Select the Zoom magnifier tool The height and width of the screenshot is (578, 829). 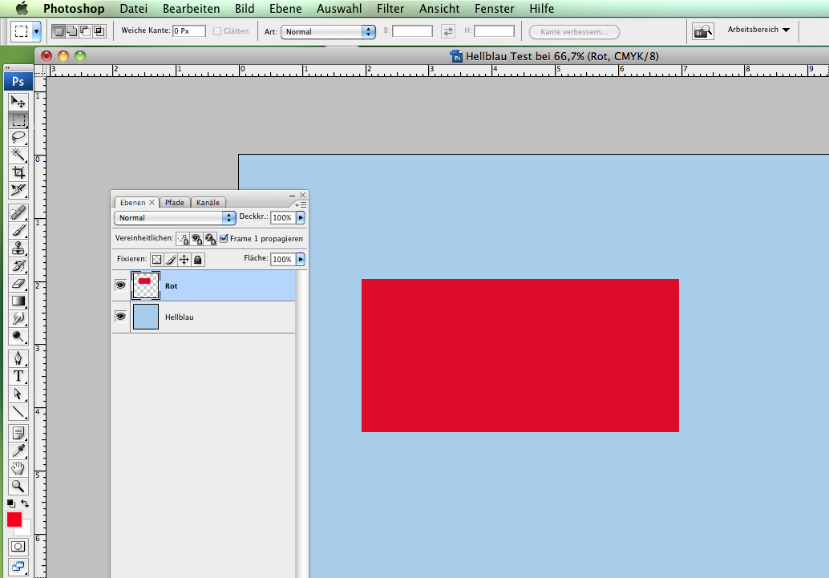pyautogui.click(x=18, y=486)
